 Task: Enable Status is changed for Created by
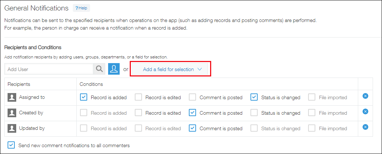254,113
